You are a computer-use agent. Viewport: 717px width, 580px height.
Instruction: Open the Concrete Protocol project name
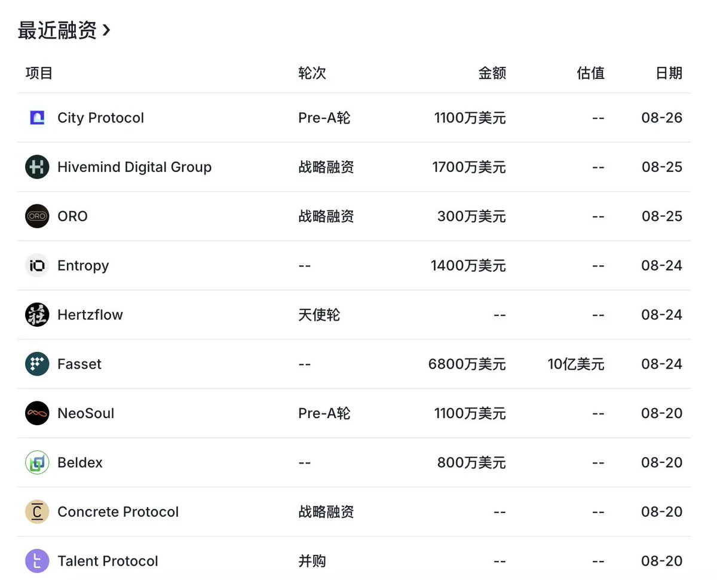coord(118,512)
